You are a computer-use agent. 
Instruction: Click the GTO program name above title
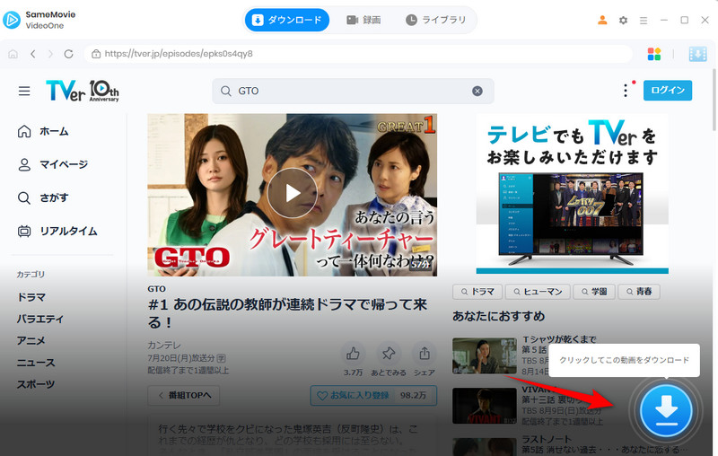tap(156, 289)
